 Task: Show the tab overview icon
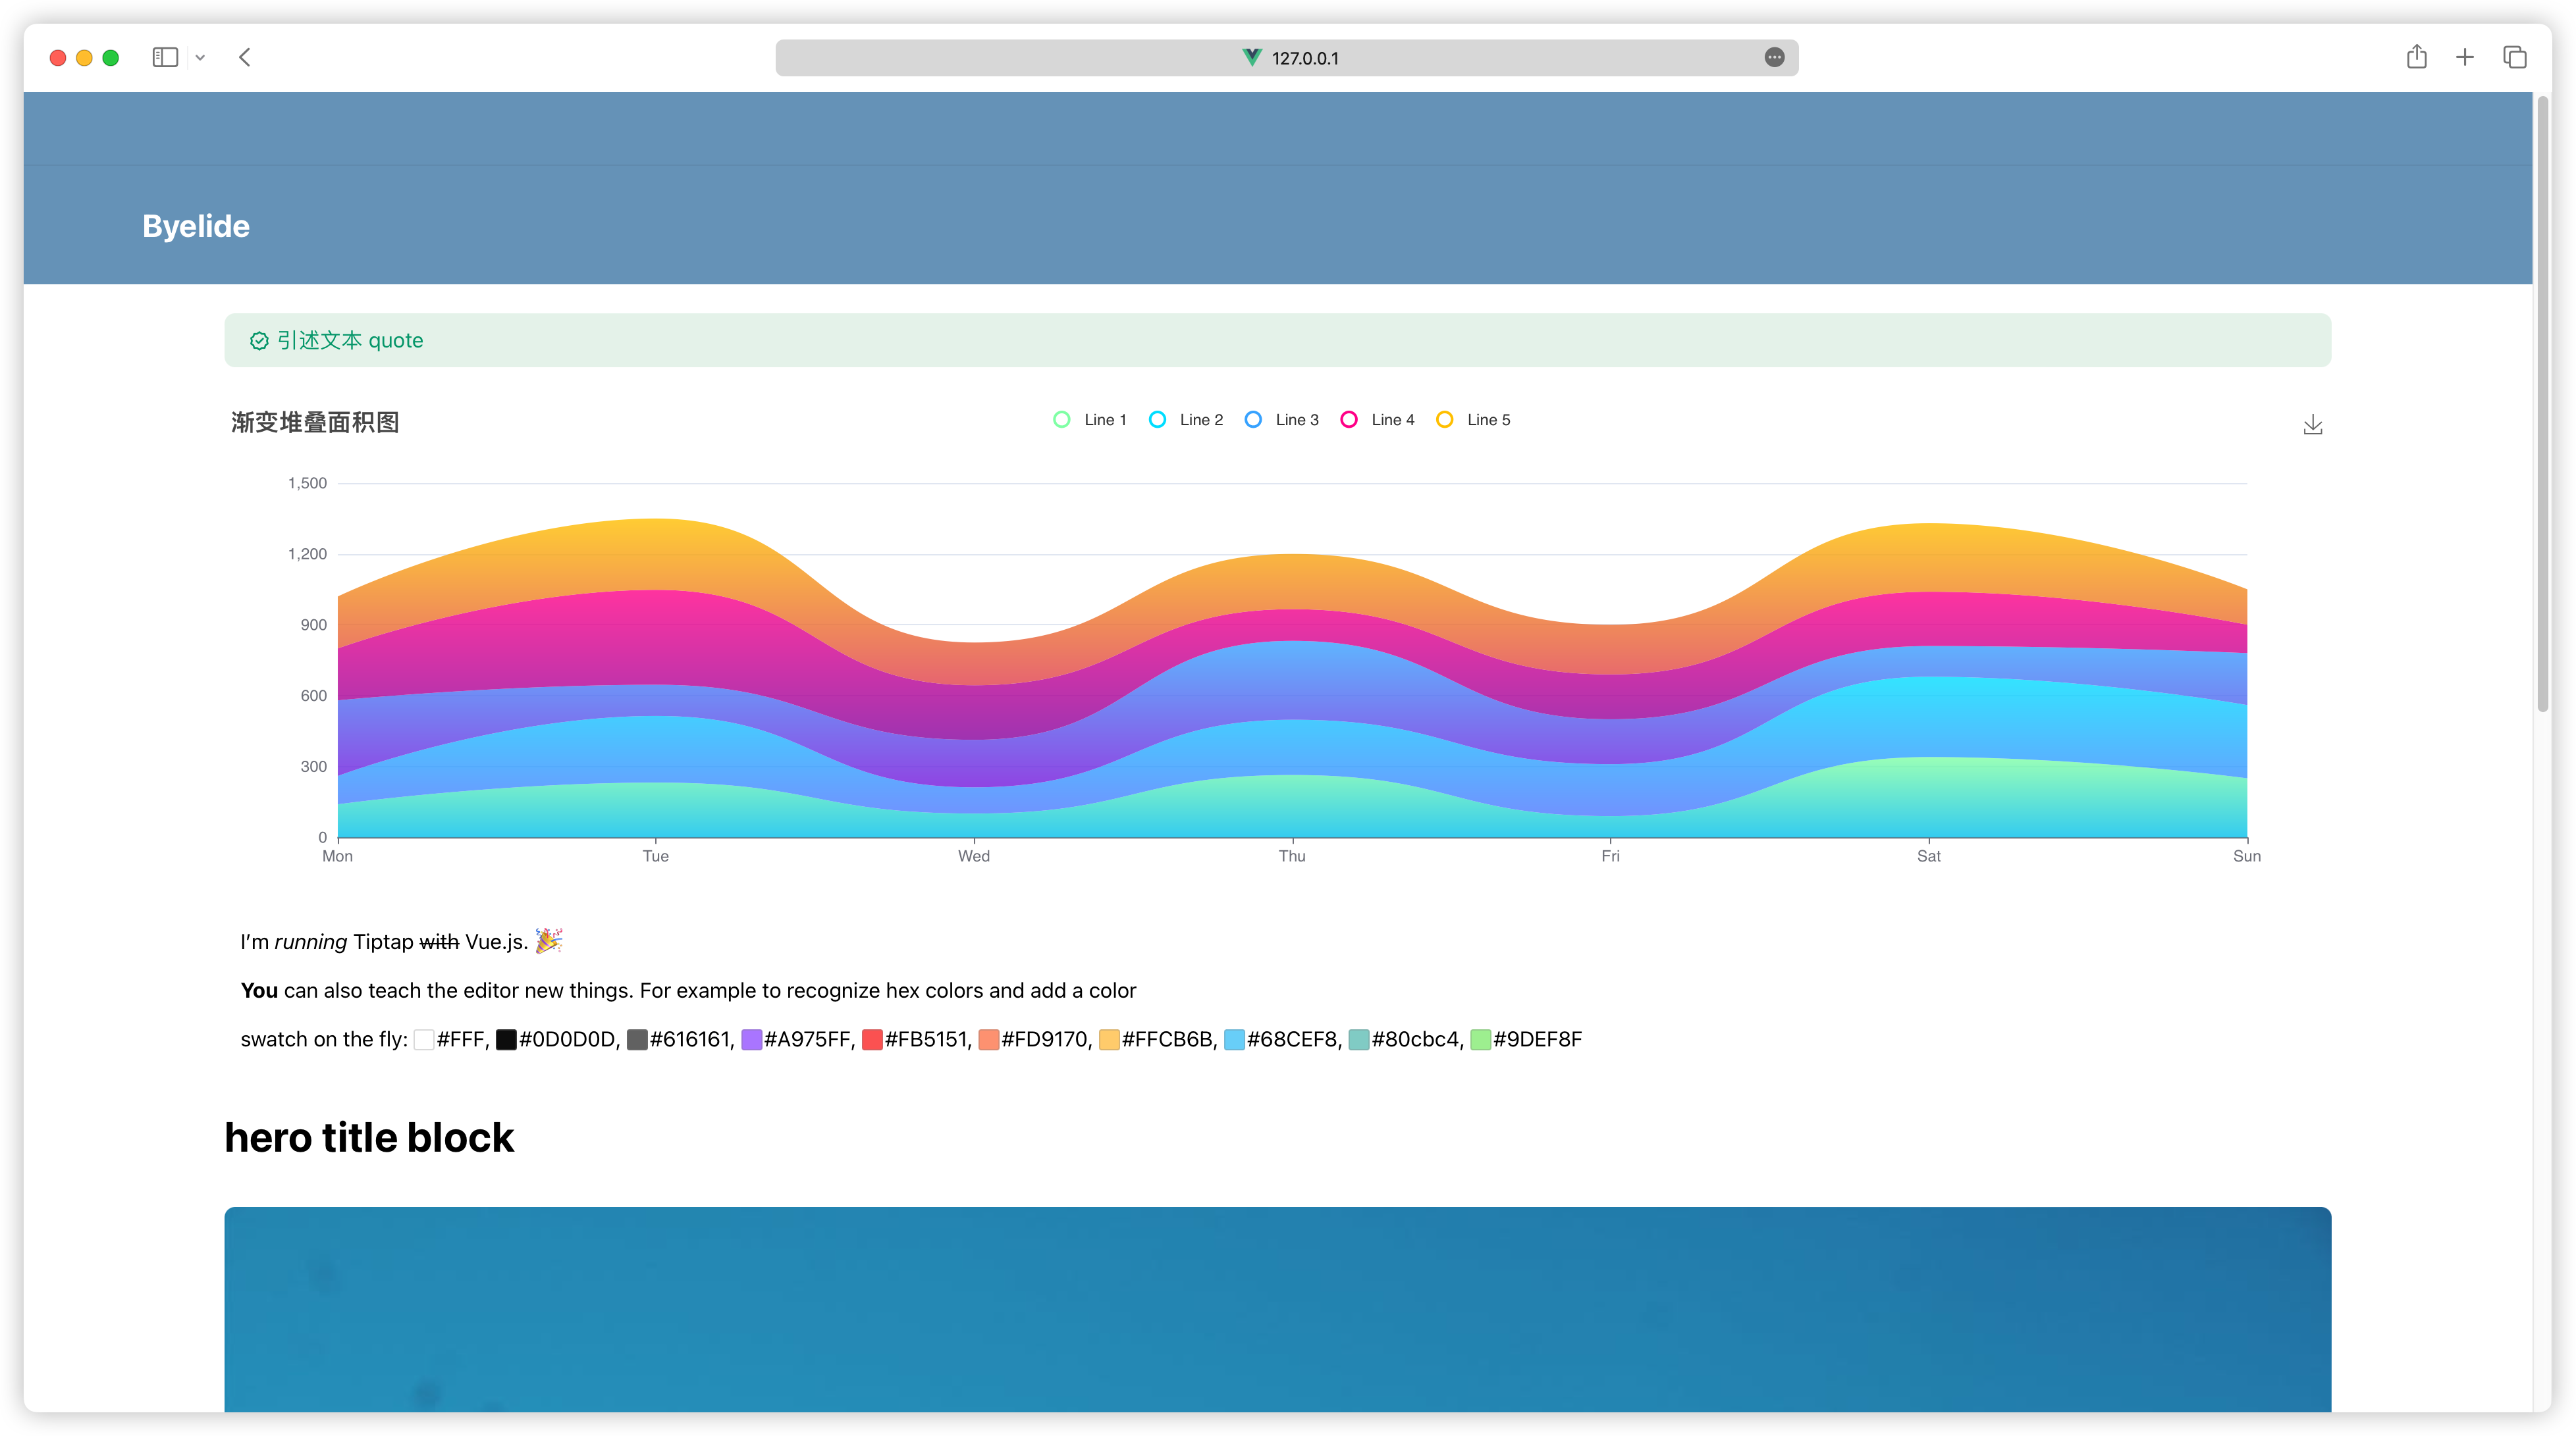[x=2514, y=57]
